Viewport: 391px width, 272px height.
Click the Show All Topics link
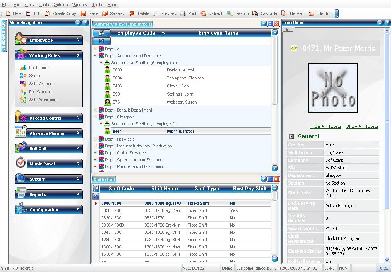tap(362, 126)
